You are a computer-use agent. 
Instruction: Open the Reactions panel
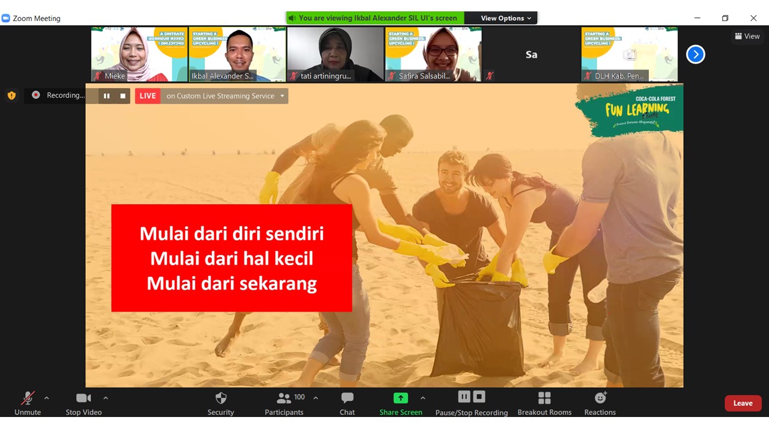600,402
